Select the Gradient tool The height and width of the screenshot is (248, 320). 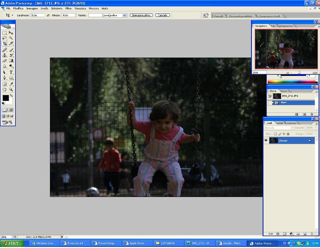click(11, 61)
